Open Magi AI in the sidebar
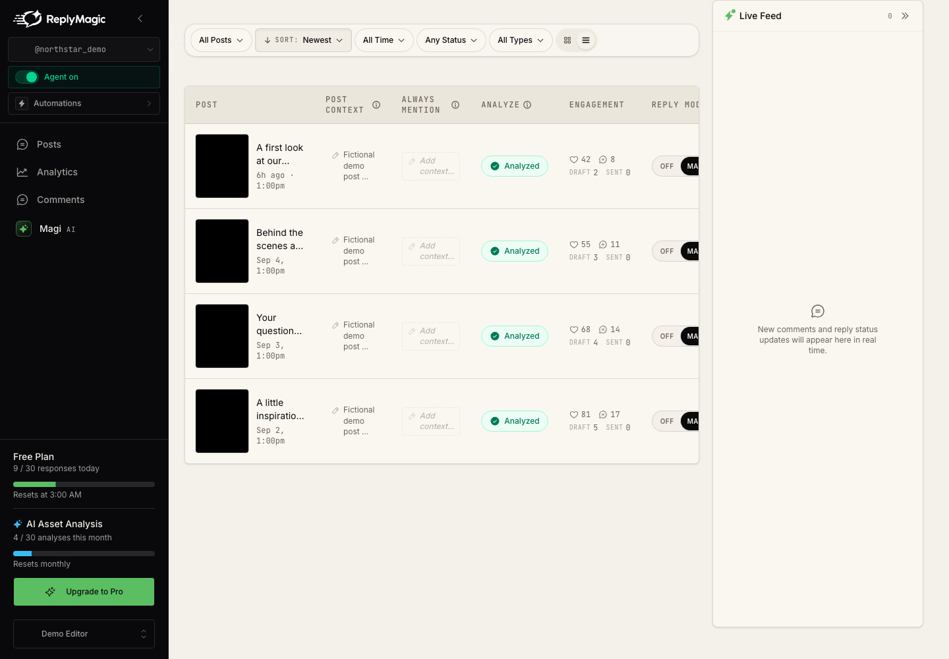This screenshot has width=949, height=659. (84, 229)
